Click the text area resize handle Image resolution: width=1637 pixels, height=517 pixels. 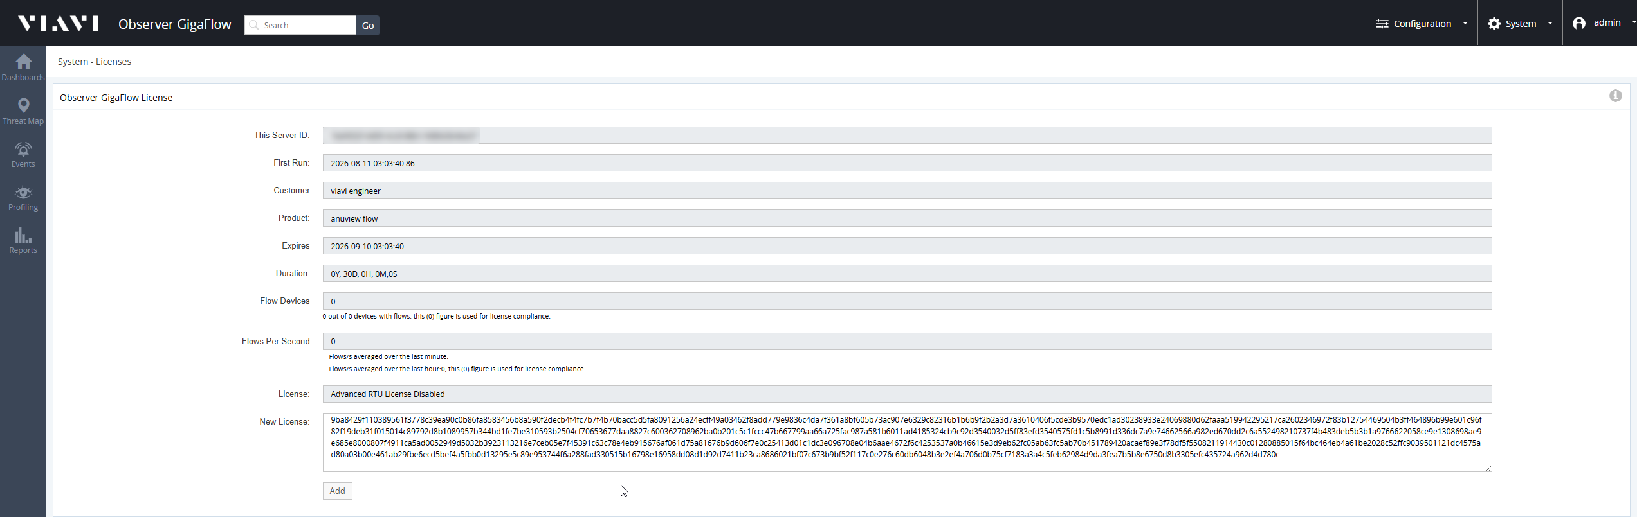1488,468
